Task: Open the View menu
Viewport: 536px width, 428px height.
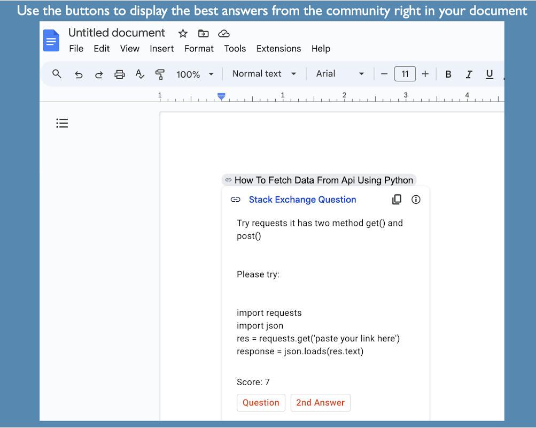Action: (129, 49)
